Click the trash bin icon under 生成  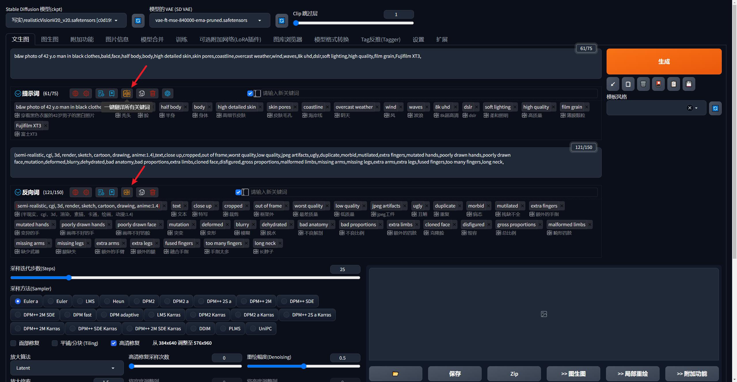click(643, 84)
